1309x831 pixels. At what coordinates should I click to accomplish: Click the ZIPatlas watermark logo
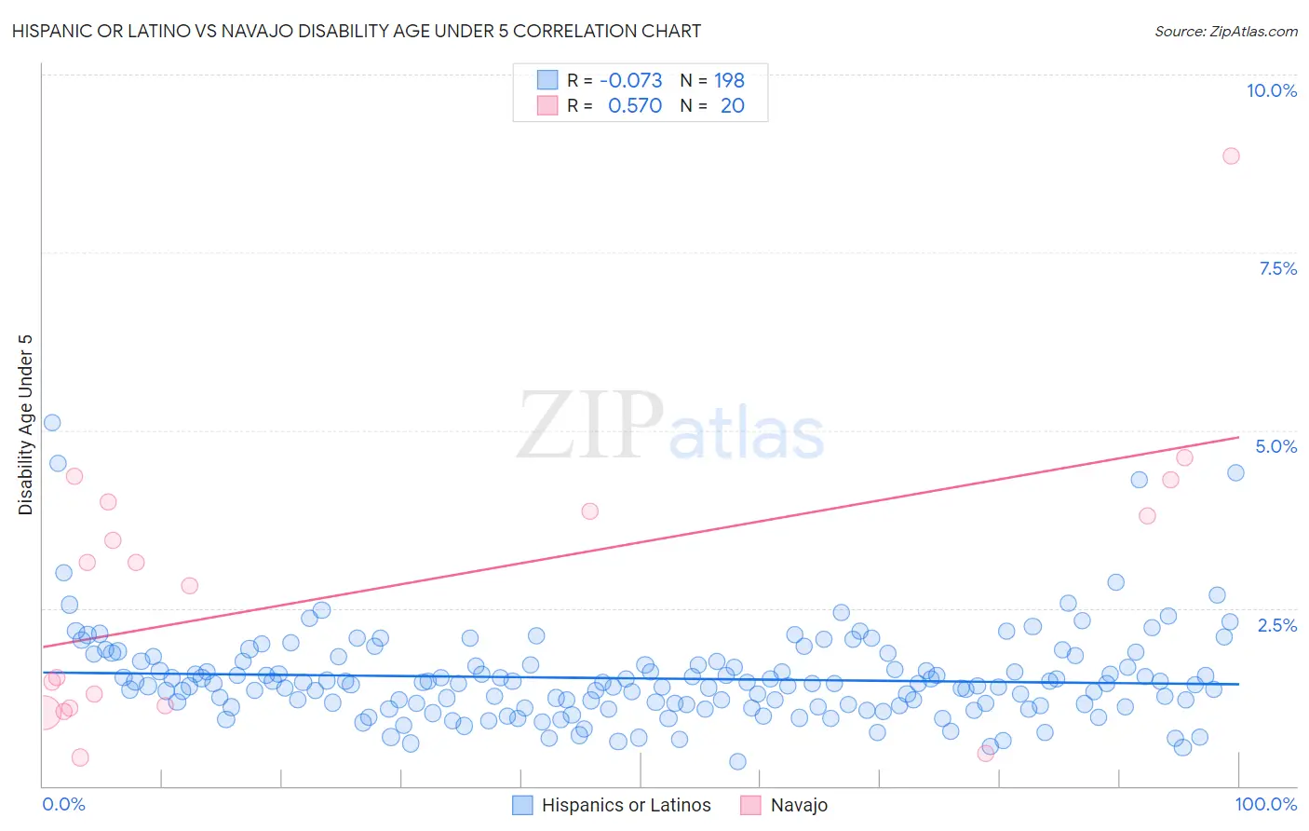tap(670, 427)
